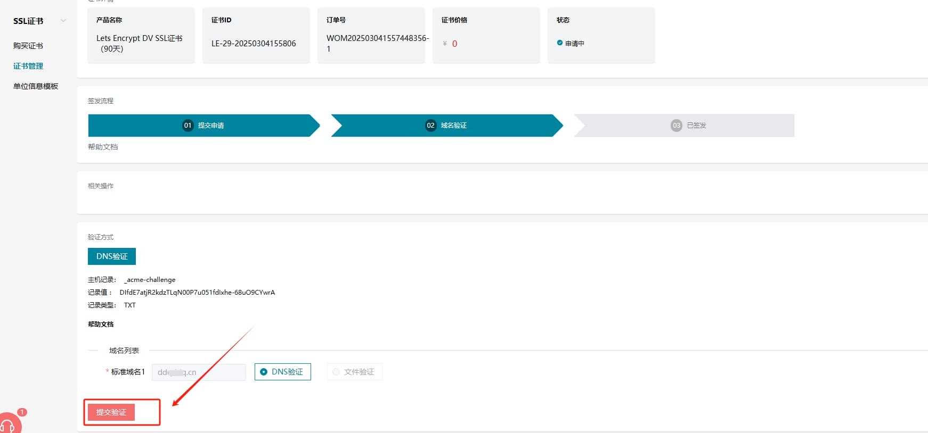This screenshot has height=433, width=928.
Task: Click the 标准域名1 domain input field
Action: [x=199, y=372]
